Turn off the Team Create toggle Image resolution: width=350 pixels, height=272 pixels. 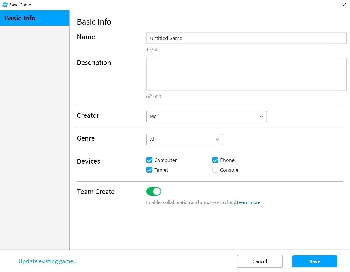coord(154,191)
